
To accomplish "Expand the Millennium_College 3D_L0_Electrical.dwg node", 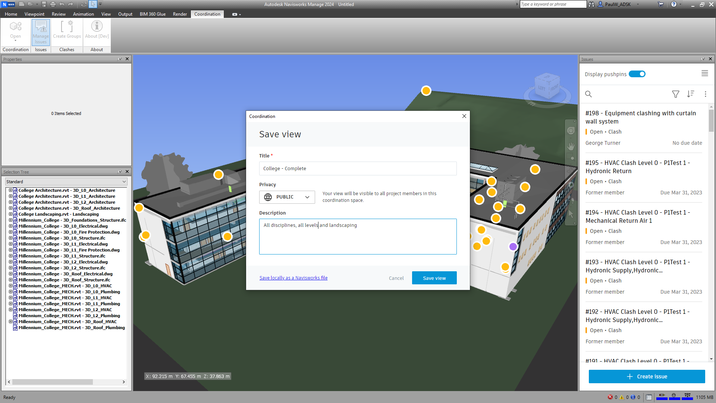I will tap(11, 226).
